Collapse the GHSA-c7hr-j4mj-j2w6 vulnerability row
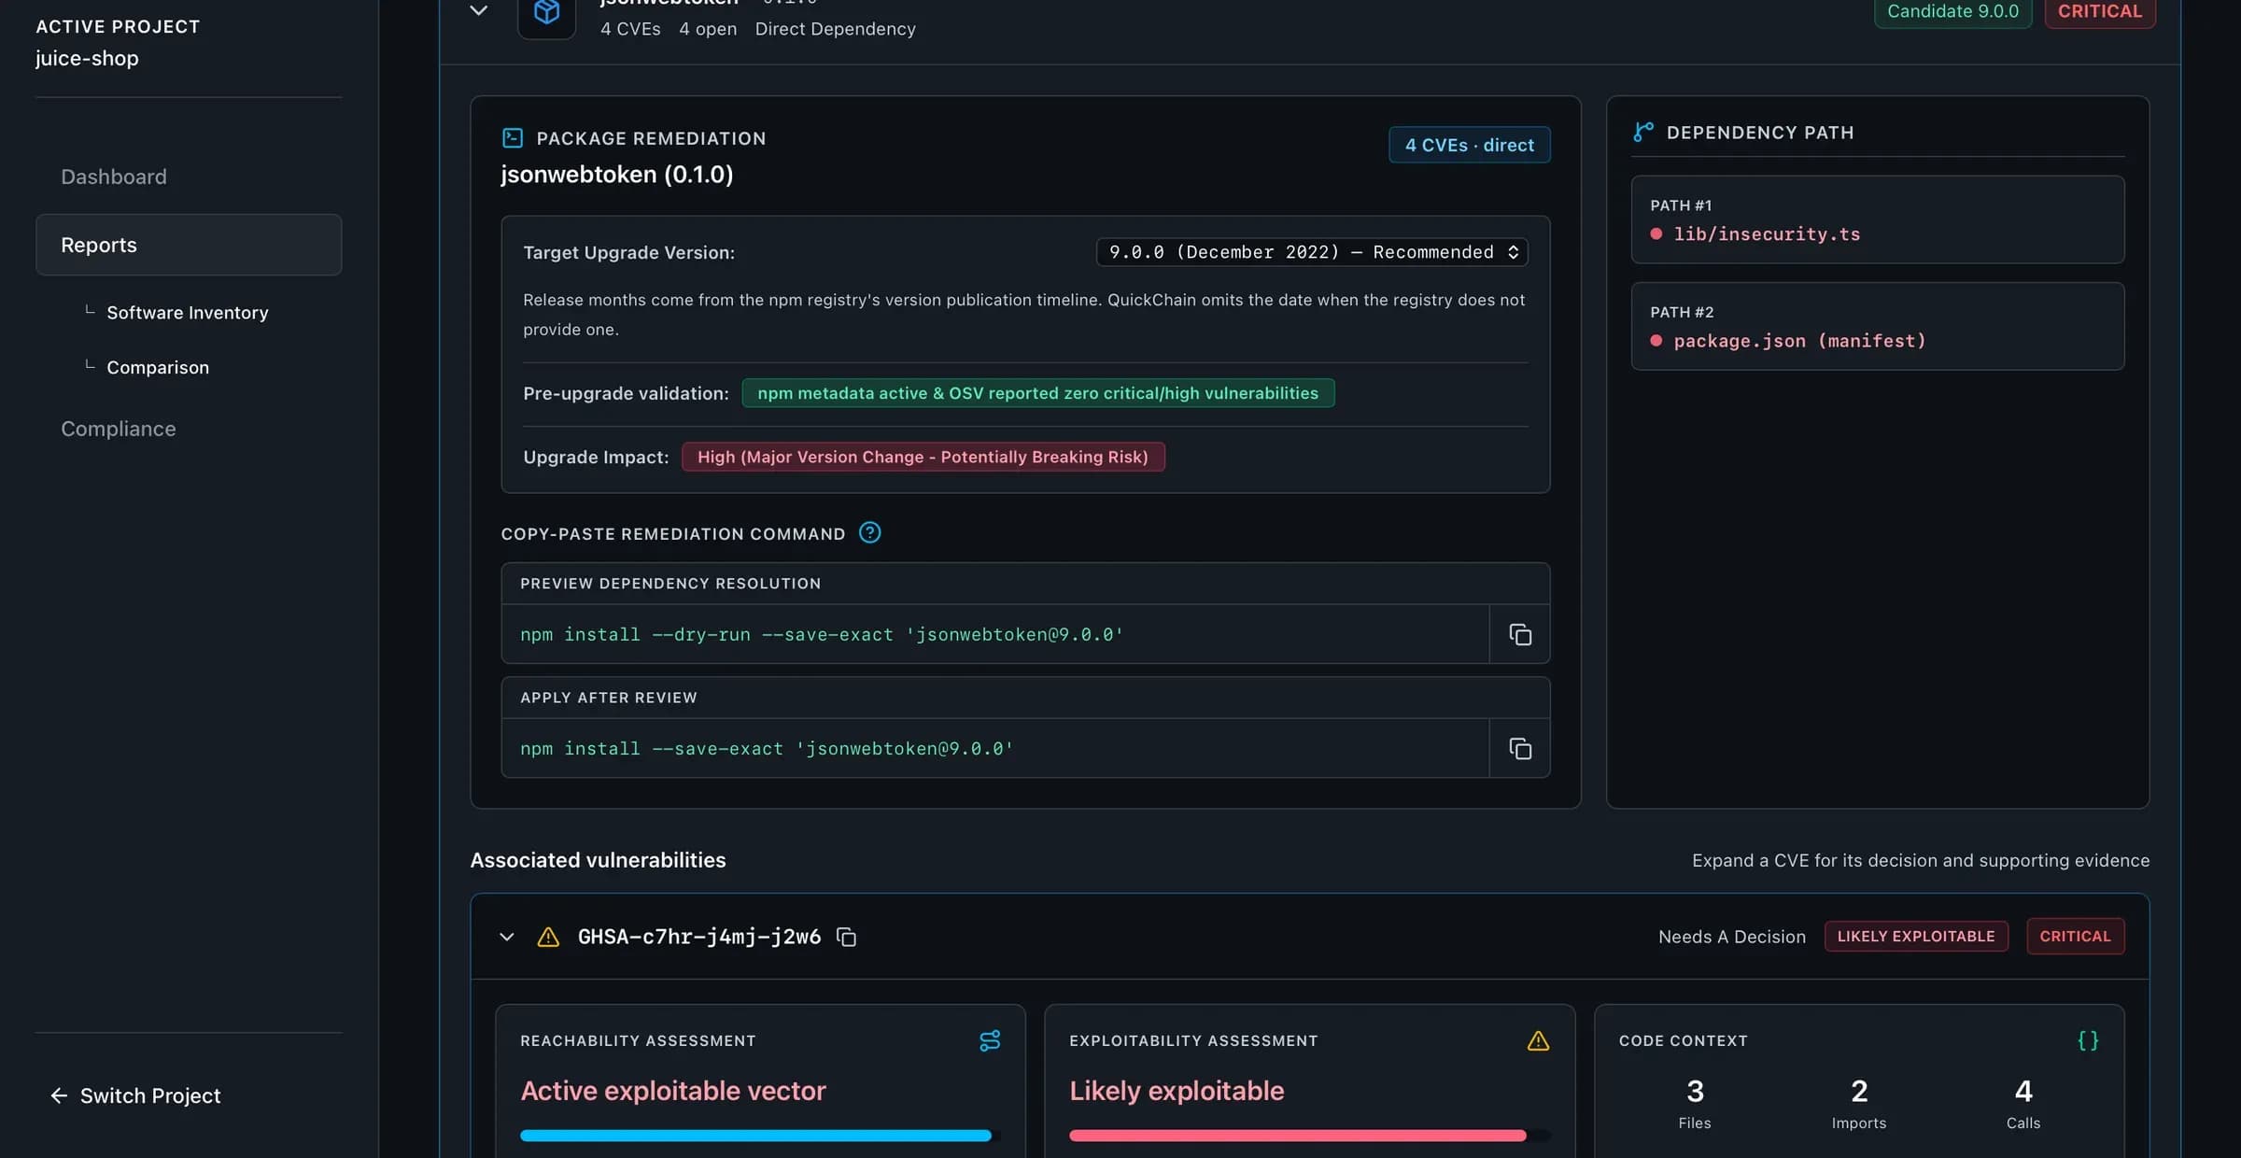2241x1158 pixels. tap(507, 937)
